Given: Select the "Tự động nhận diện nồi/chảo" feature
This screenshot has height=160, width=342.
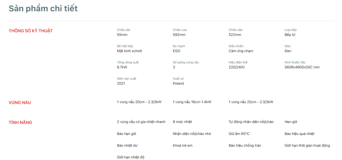Looking at the screenshot, I should [x=251, y=122].
